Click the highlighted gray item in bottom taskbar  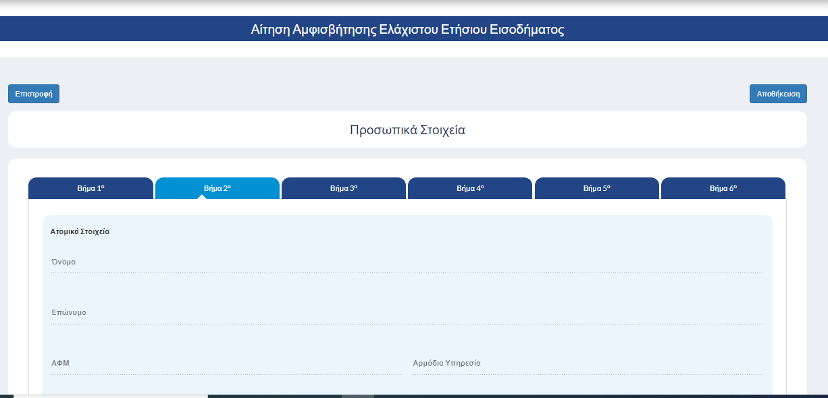(357, 396)
